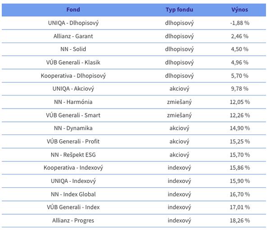
Task: Select VÚB Generali - Klasik fund name
Action: pyautogui.click(x=73, y=62)
